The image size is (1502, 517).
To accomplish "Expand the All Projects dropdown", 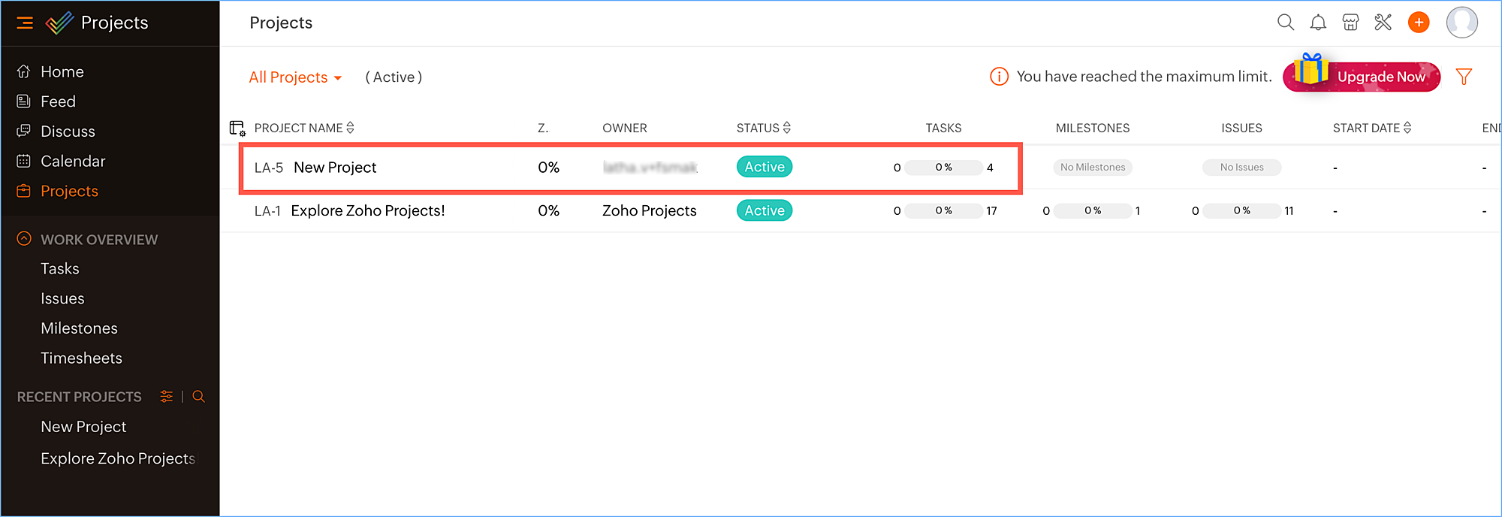I will [x=295, y=77].
